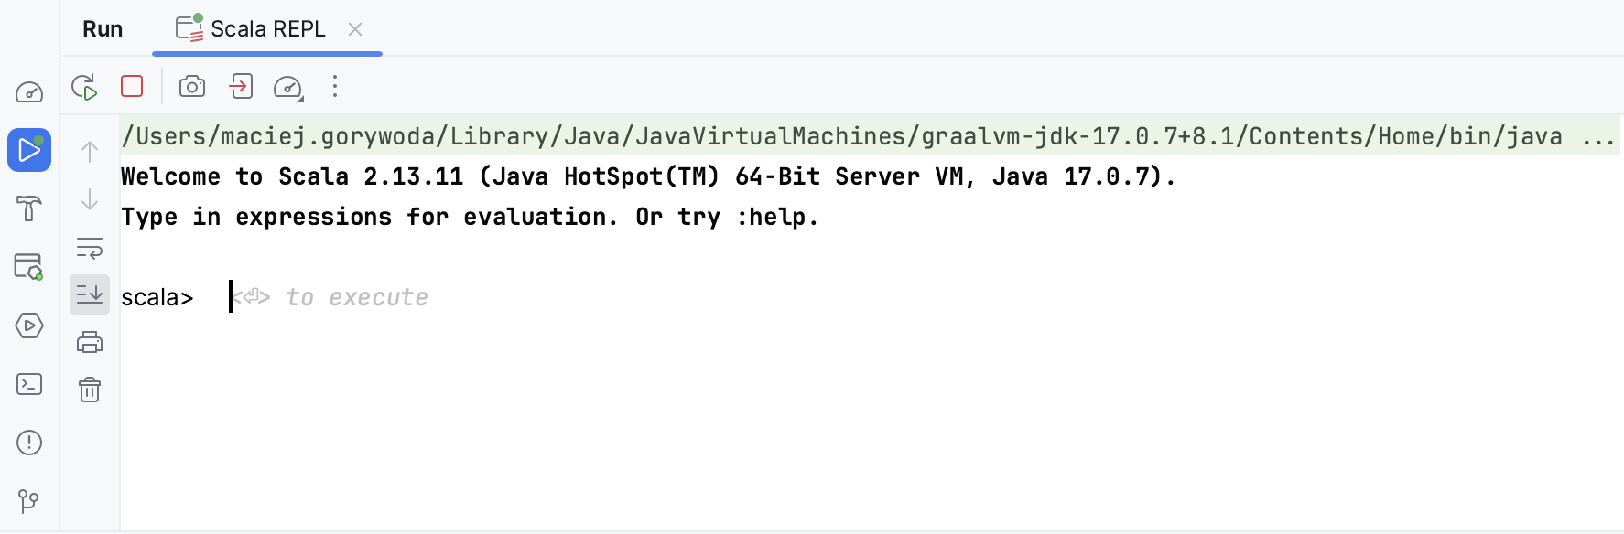Image resolution: width=1624 pixels, height=534 pixels.
Task: Take a console screenshot with camera icon
Action: tap(192, 86)
